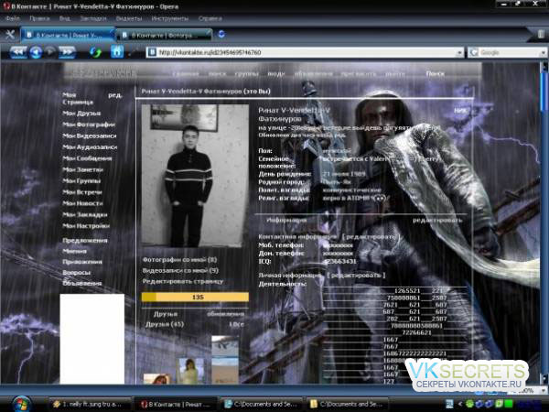Open first 'C:\Documents and Se...' taskbar window
This screenshot has width=549, height=412.
coord(263,405)
